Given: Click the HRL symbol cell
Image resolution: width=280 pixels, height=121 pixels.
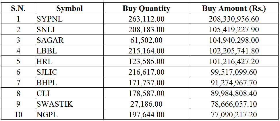Looking at the screenshot, I should 45,62.
